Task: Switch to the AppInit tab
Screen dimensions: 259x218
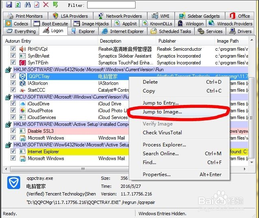Action: 125,24
